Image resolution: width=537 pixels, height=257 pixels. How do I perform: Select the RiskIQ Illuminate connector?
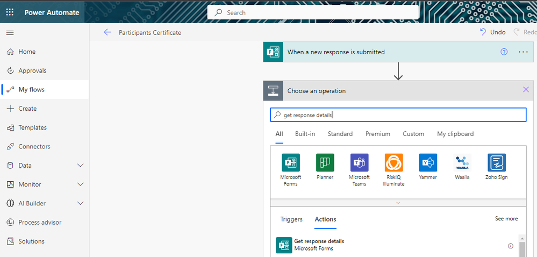pyautogui.click(x=393, y=170)
